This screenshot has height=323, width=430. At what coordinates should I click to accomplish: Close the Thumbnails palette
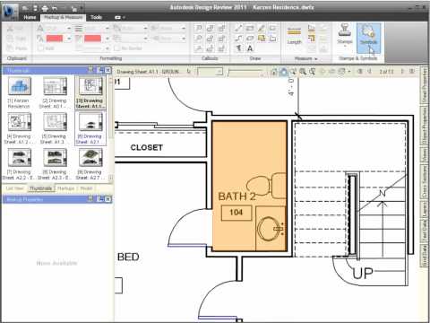click(x=107, y=70)
